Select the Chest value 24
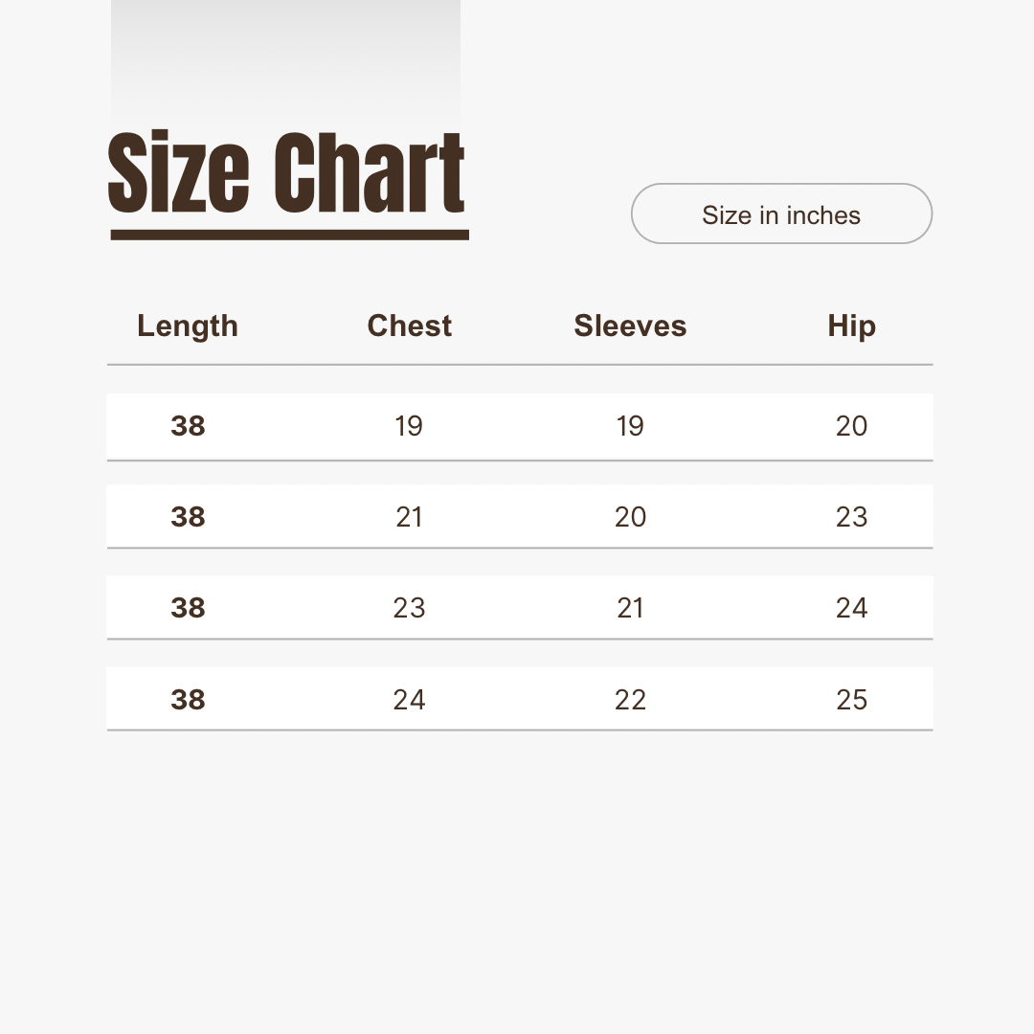The height and width of the screenshot is (1034, 1034). 409,700
